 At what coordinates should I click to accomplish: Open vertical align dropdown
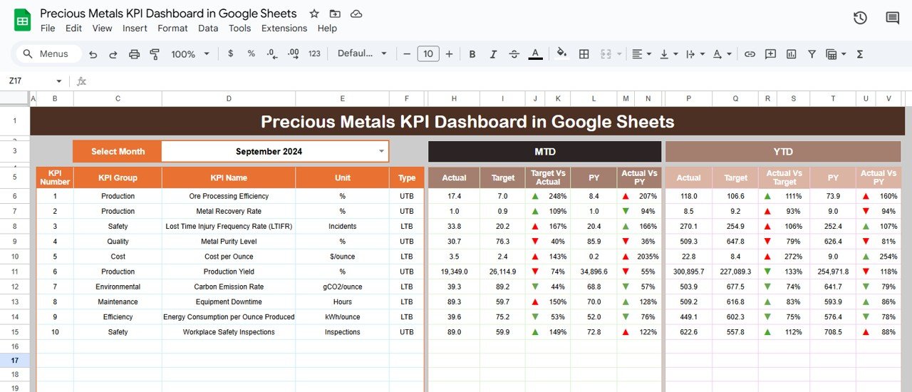[668, 53]
